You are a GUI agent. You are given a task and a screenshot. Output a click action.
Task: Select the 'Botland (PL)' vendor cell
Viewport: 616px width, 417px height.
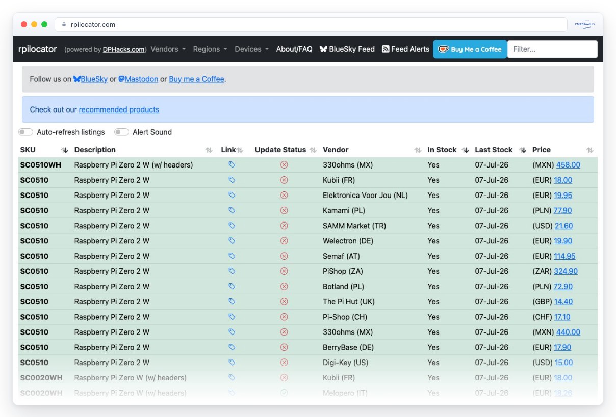click(x=343, y=287)
